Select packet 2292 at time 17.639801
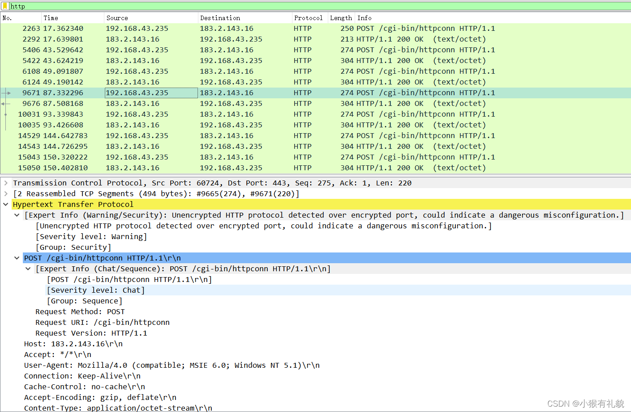This screenshot has height=412, width=631. (315, 39)
